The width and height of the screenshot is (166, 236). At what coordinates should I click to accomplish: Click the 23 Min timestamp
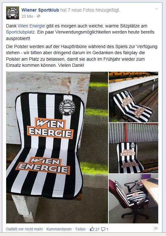click(x=27, y=16)
